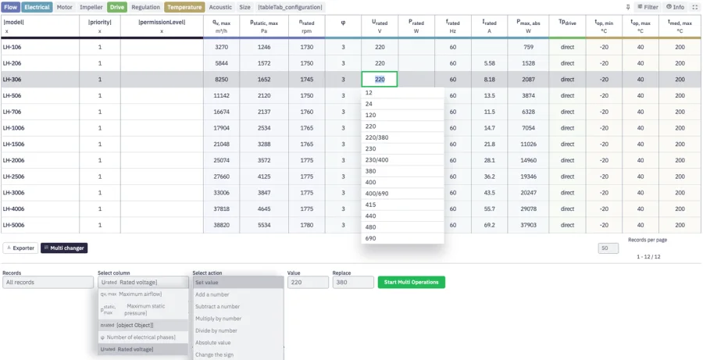This screenshot has height=360, width=703.
Task: Click the |permissionLevel| column header
Action: point(162,26)
